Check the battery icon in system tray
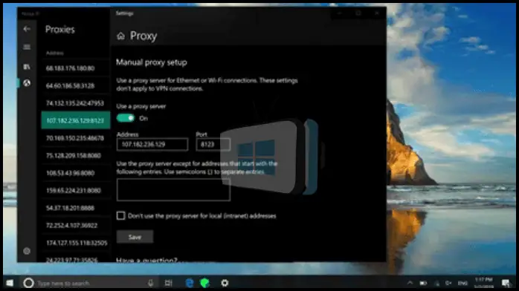 423,284
